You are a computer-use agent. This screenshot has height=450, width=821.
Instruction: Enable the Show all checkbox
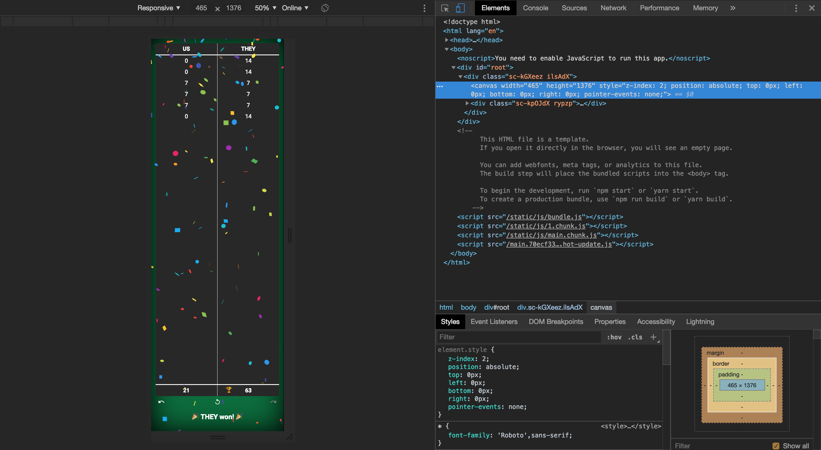click(x=776, y=446)
